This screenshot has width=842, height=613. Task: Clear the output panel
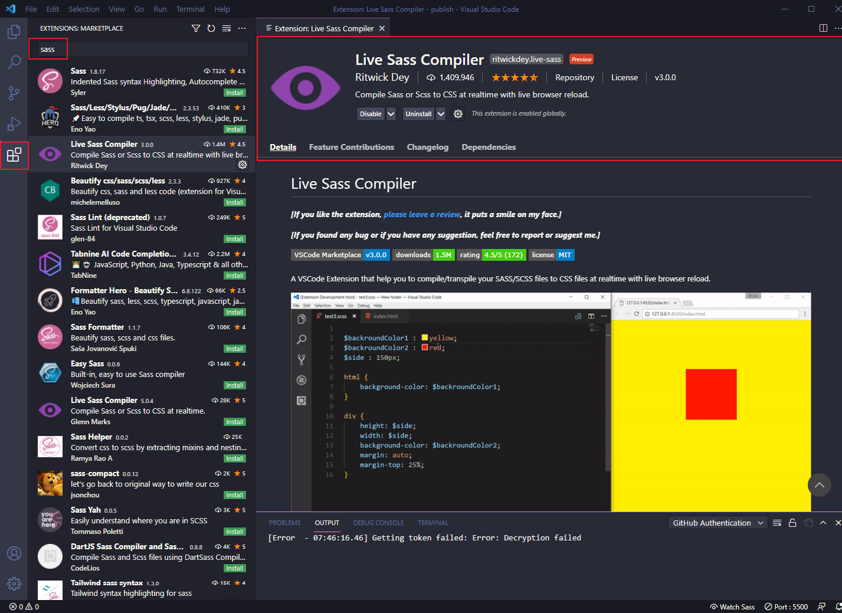(x=777, y=523)
